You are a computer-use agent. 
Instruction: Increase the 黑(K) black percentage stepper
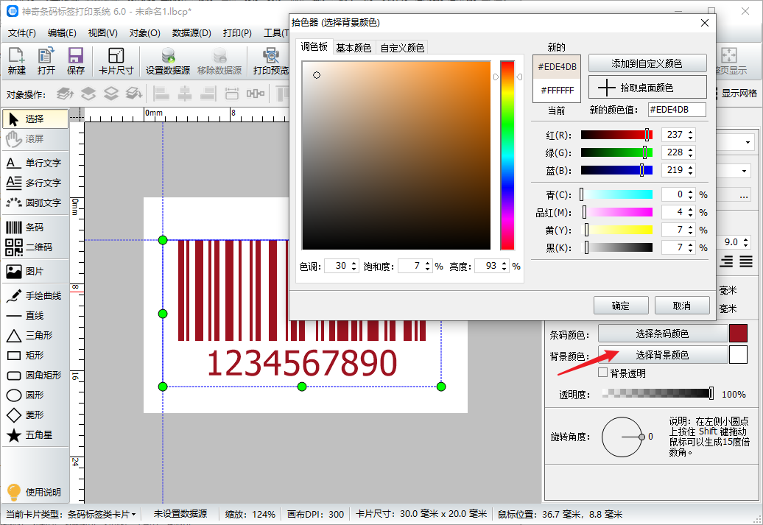(691, 244)
